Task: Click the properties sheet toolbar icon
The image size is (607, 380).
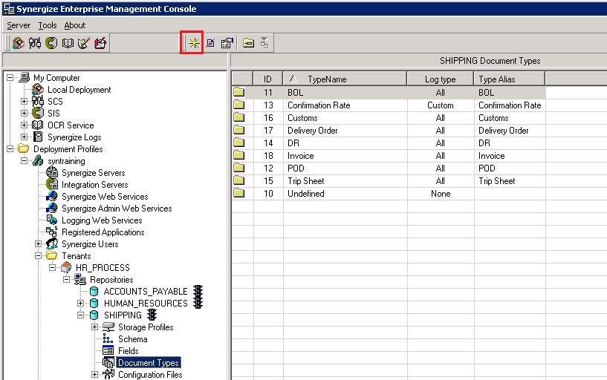Action: (227, 43)
